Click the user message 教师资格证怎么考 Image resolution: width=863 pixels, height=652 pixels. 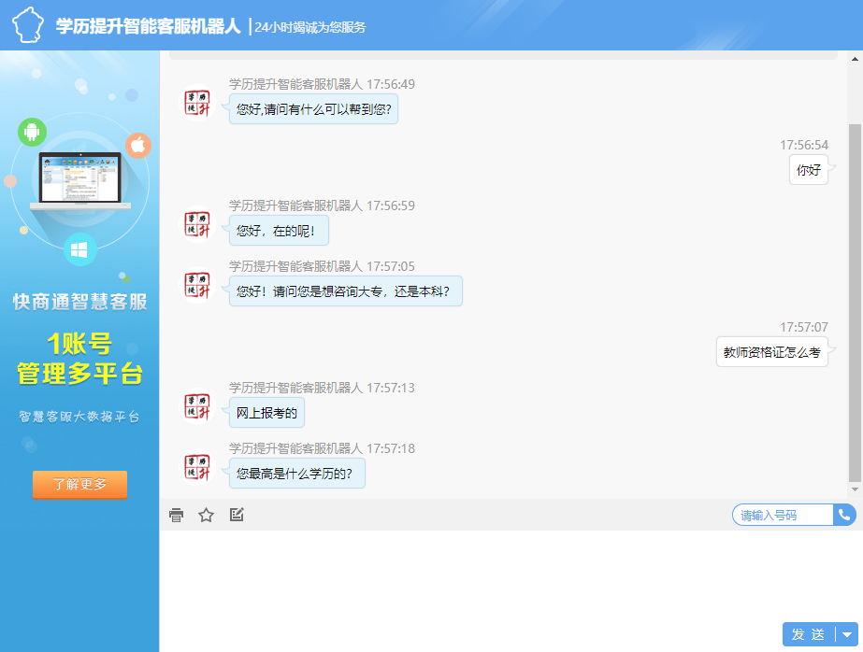(x=771, y=352)
